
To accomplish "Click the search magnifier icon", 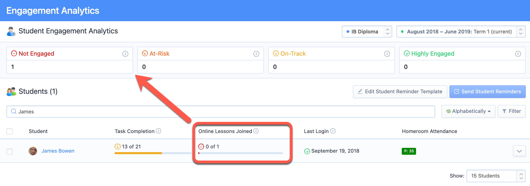I will pos(14,111).
